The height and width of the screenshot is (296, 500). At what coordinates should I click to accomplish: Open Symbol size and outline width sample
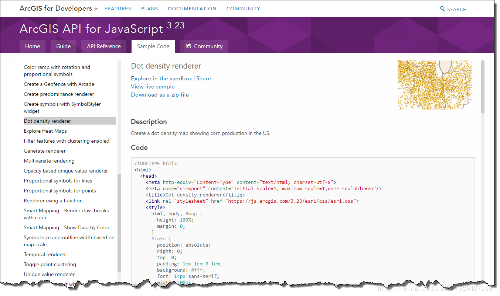point(69,241)
